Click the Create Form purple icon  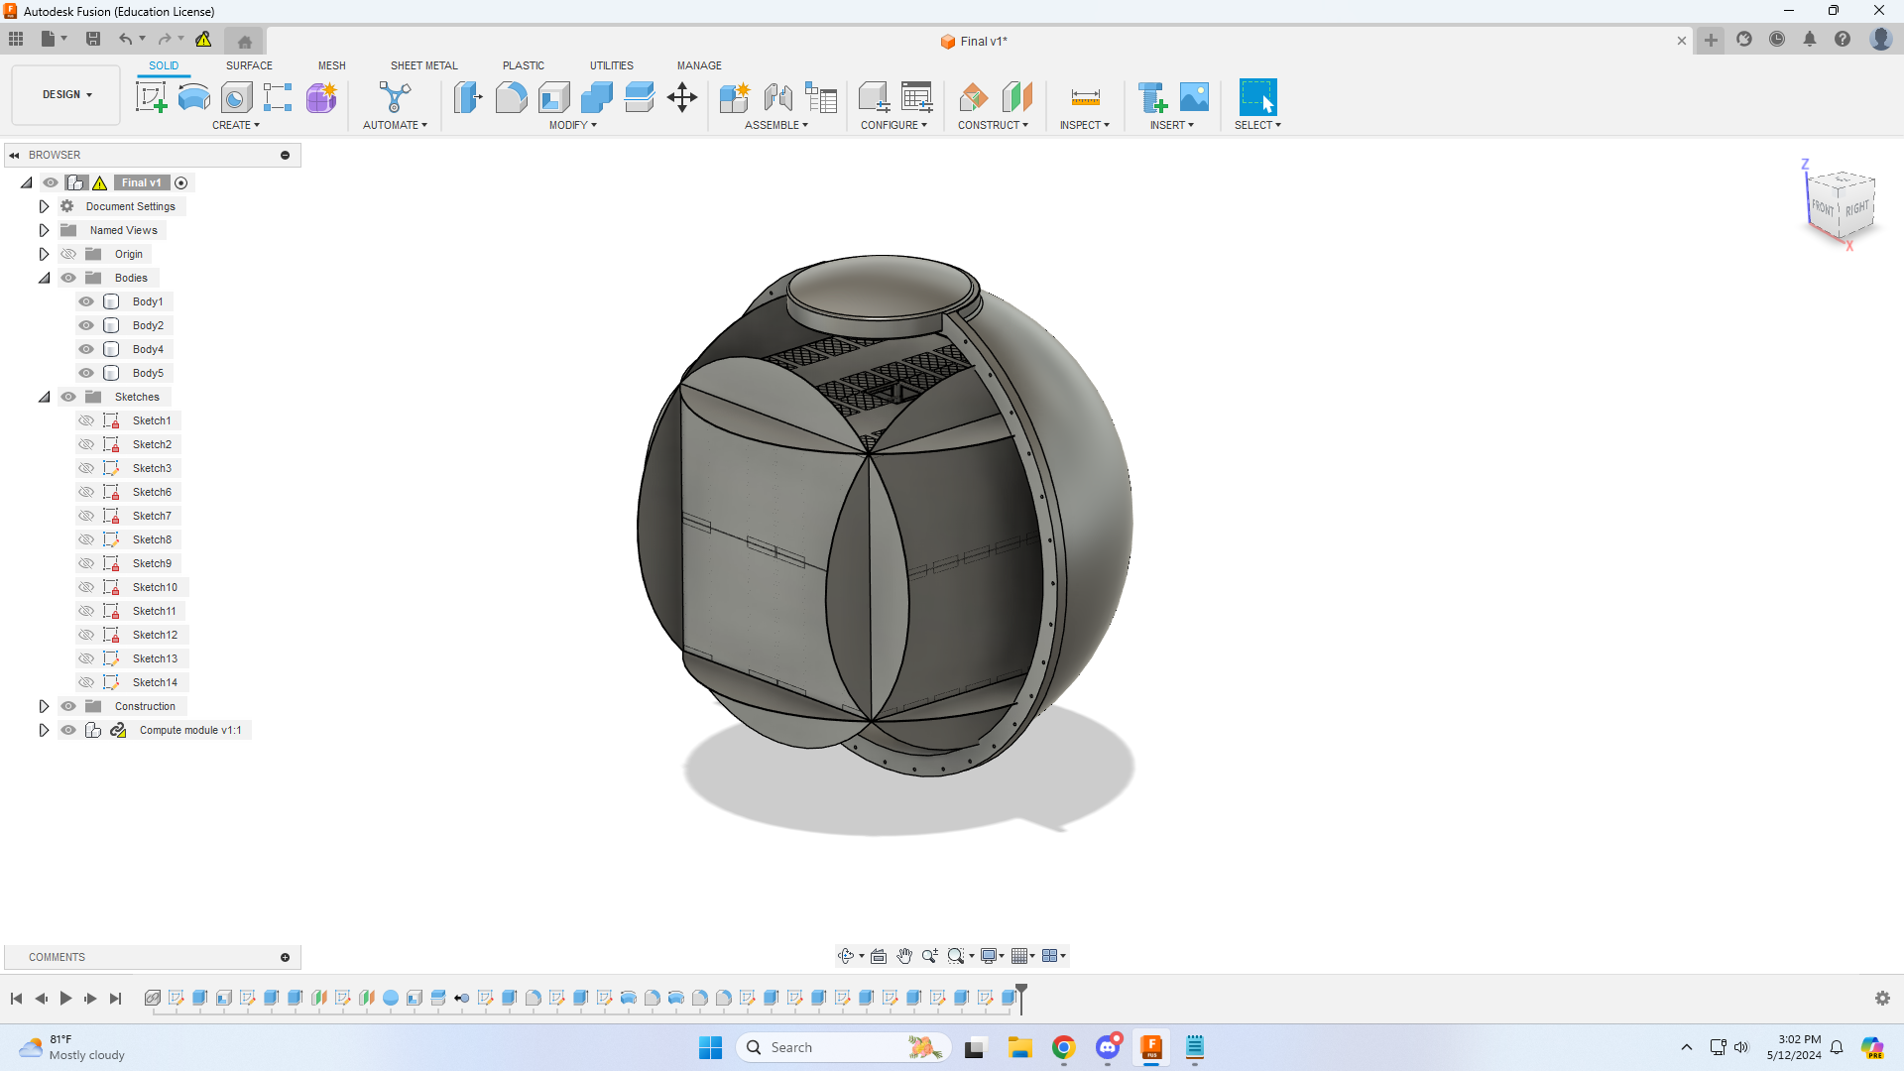[x=321, y=97]
